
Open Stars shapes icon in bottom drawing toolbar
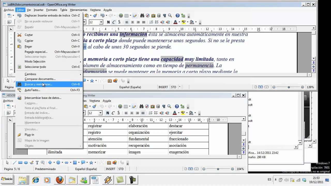[91, 162]
